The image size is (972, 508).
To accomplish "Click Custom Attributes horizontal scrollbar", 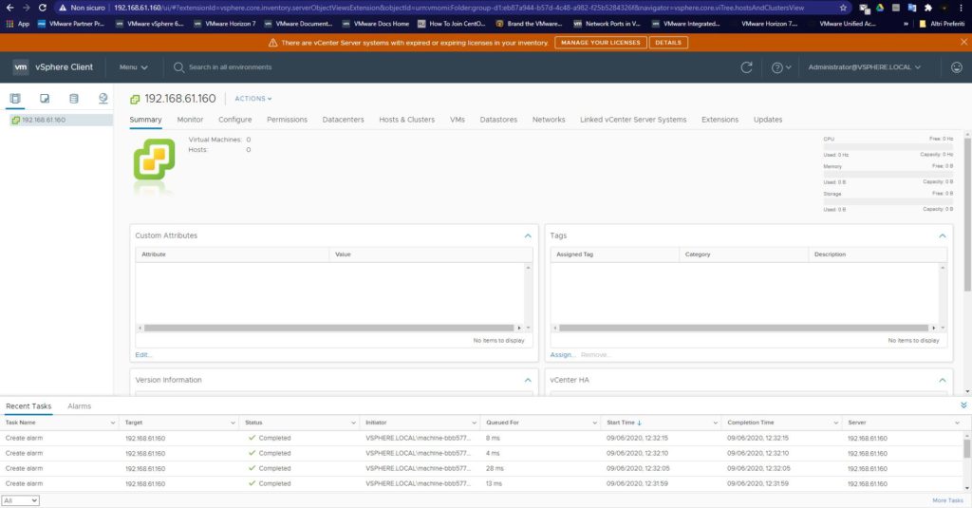I will click(328, 328).
